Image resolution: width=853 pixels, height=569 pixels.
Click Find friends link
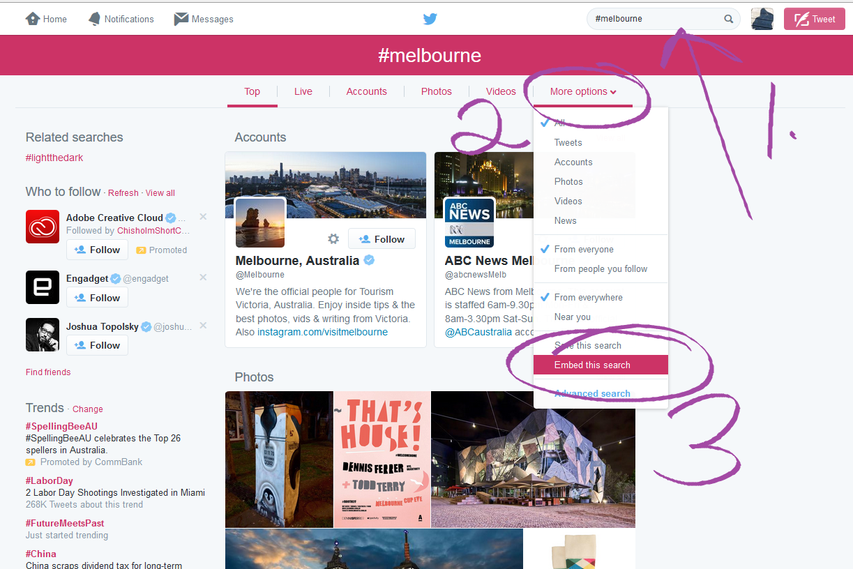tap(48, 372)
